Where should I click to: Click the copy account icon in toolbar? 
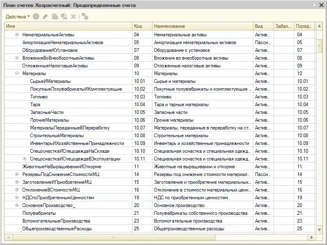(55, 16)
